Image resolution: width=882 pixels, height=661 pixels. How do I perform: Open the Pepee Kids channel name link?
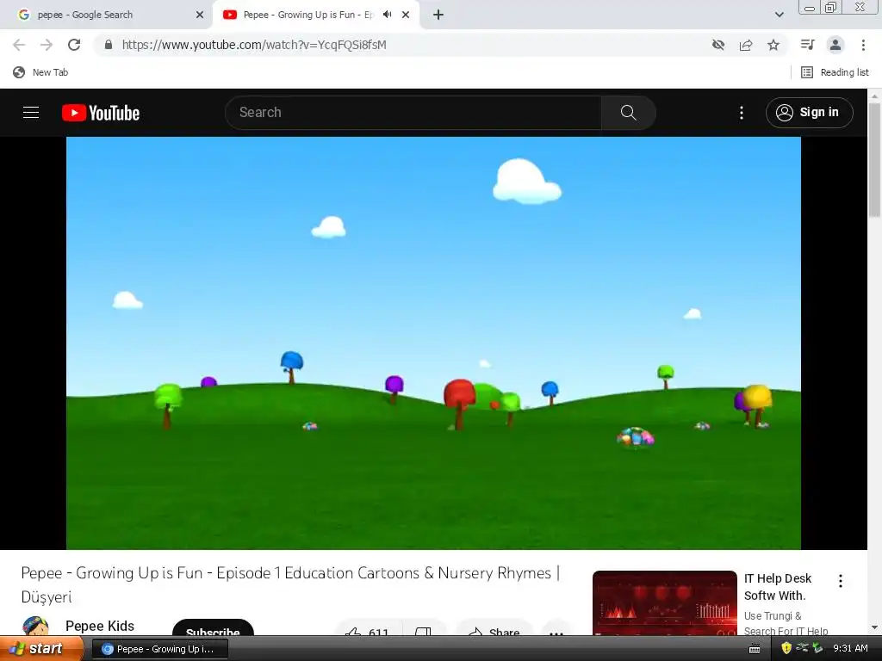(100, 626)
